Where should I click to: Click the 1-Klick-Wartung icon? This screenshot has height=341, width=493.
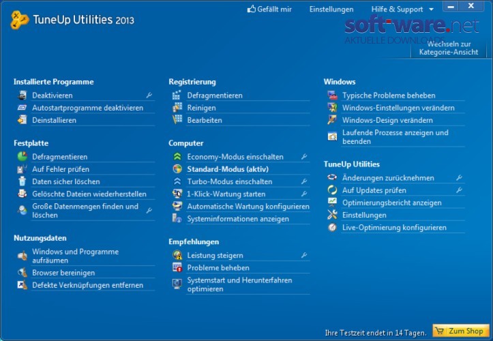coord(177,194)
